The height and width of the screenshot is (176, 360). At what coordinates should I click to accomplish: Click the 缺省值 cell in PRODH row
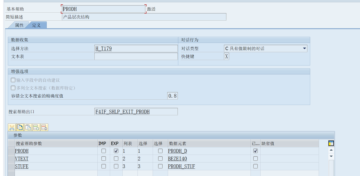click(x=290, y=151)
